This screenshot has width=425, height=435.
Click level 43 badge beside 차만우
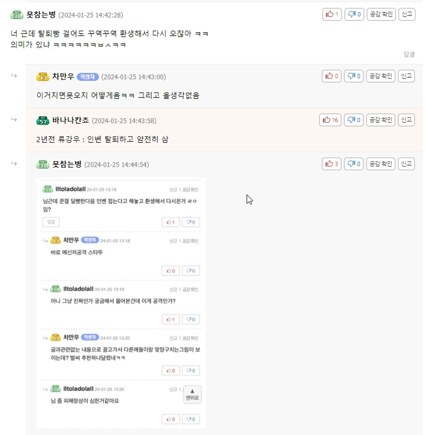43,76
